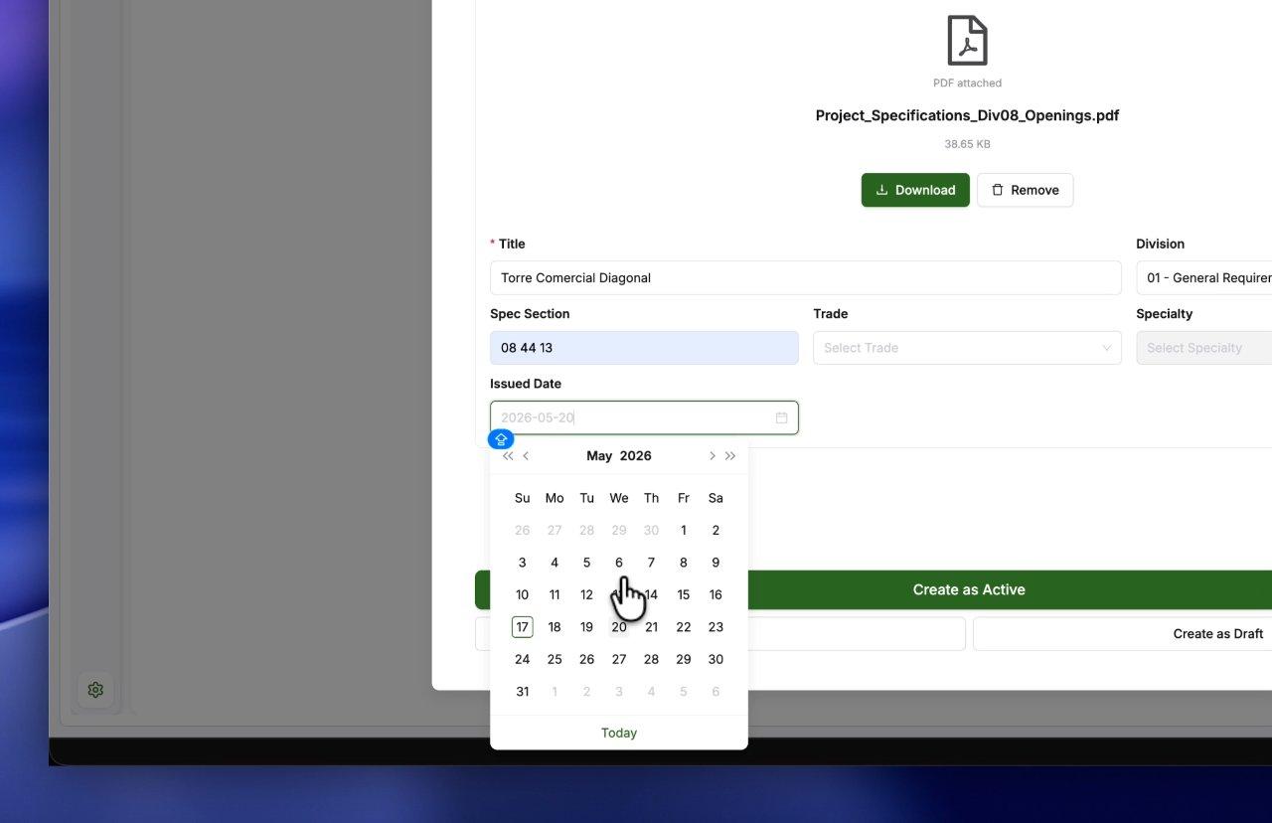This screenshot has height=823, width=1272.
Task: Select May 11 in the calendar
Action: 555,595
